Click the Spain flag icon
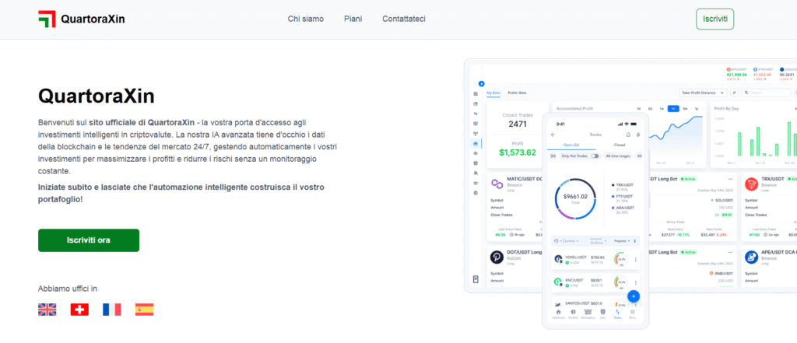Screen dimensions: 797x343 click(144, 310)
